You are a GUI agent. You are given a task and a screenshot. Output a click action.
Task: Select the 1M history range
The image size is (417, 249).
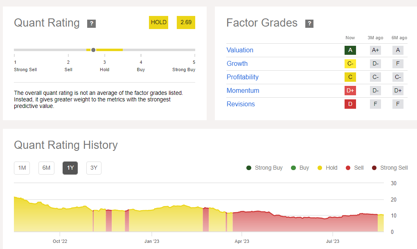(22, 168)
